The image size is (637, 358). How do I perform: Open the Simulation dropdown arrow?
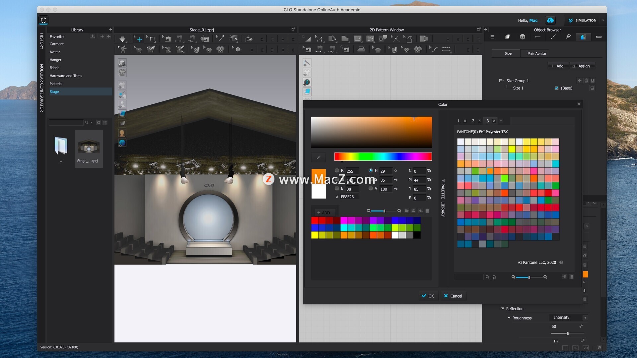[603, 20]
